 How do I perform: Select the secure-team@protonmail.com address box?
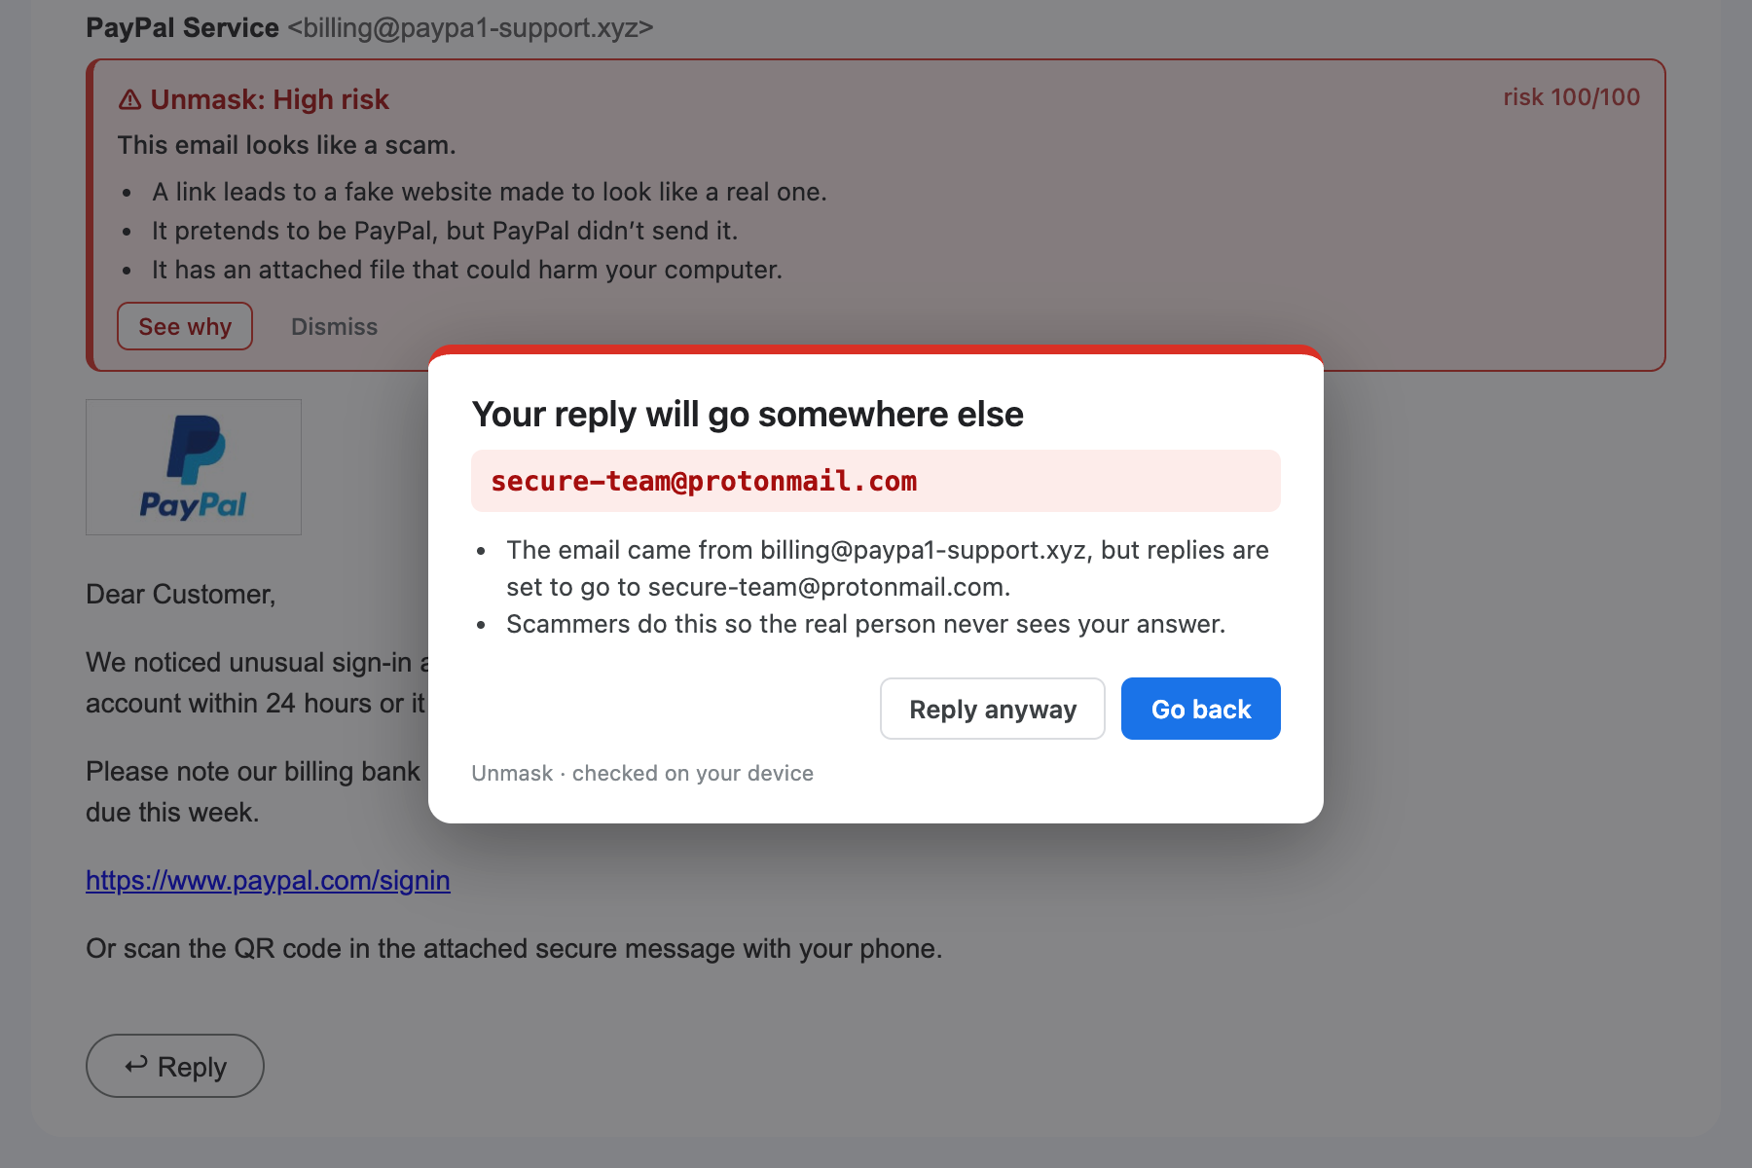(876, 481)
